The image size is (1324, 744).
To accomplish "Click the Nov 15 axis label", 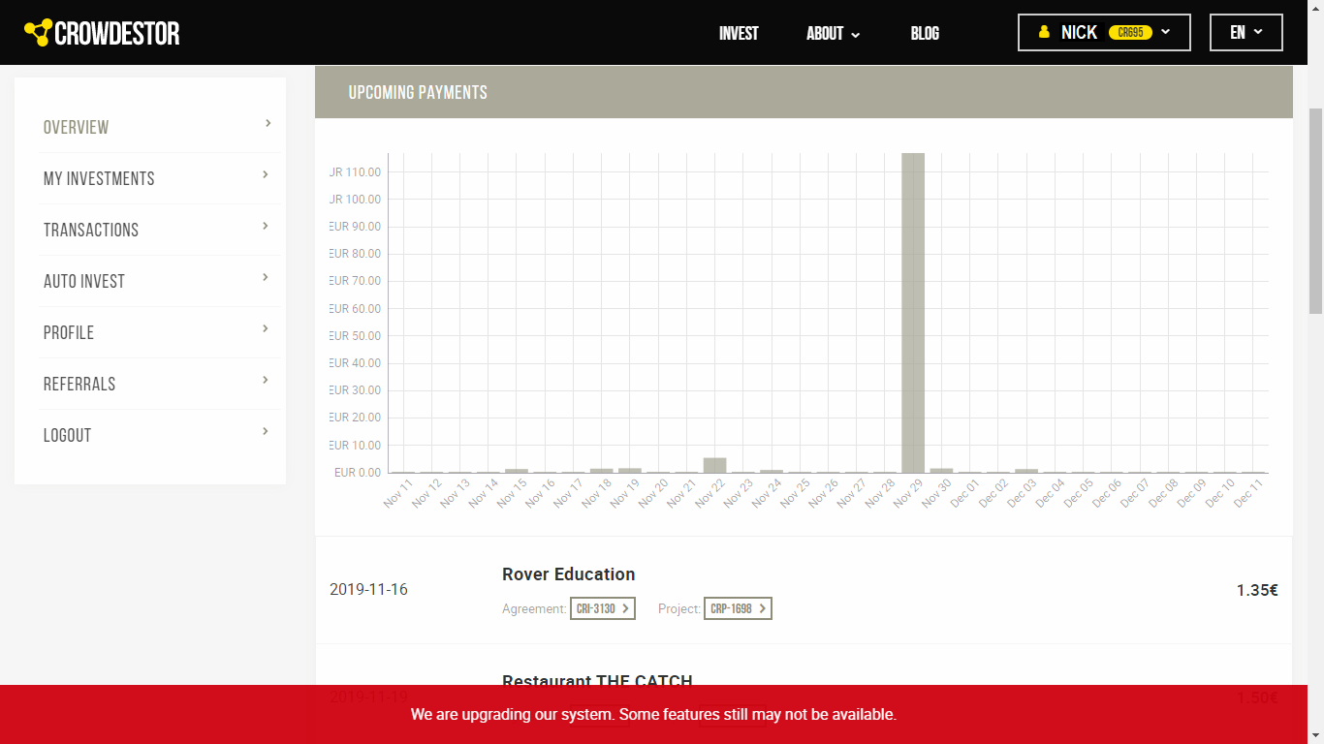I will click(x=512, y=493).
